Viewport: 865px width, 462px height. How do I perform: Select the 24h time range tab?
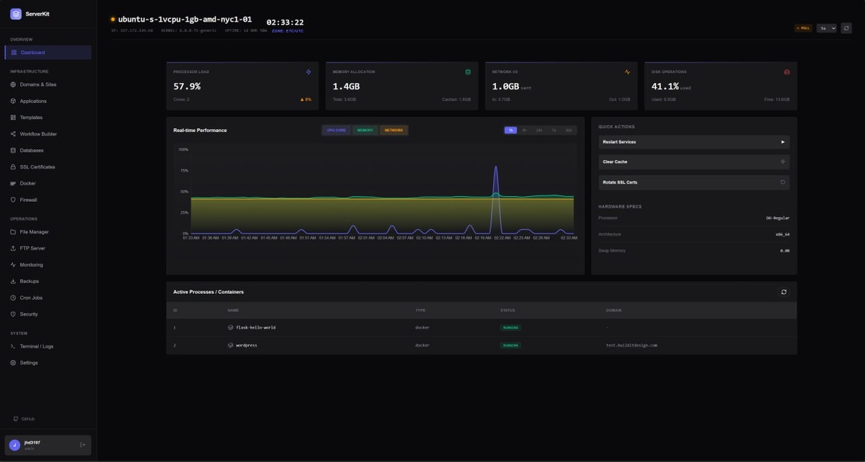[x=539, y=130]
